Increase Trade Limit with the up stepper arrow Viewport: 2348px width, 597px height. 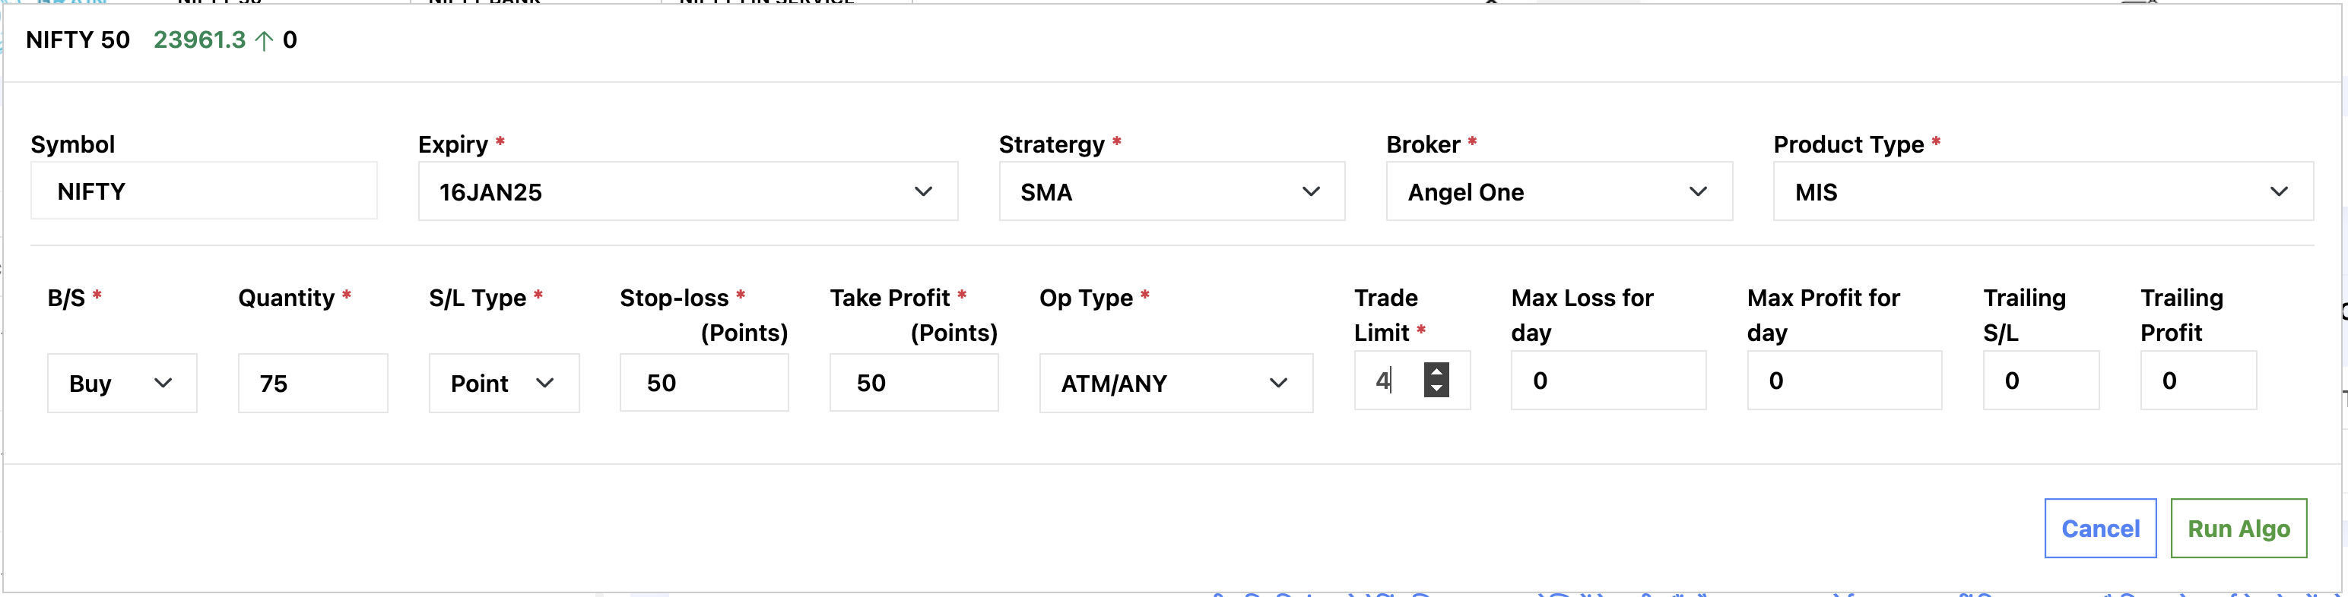(x=1436, y=371)
